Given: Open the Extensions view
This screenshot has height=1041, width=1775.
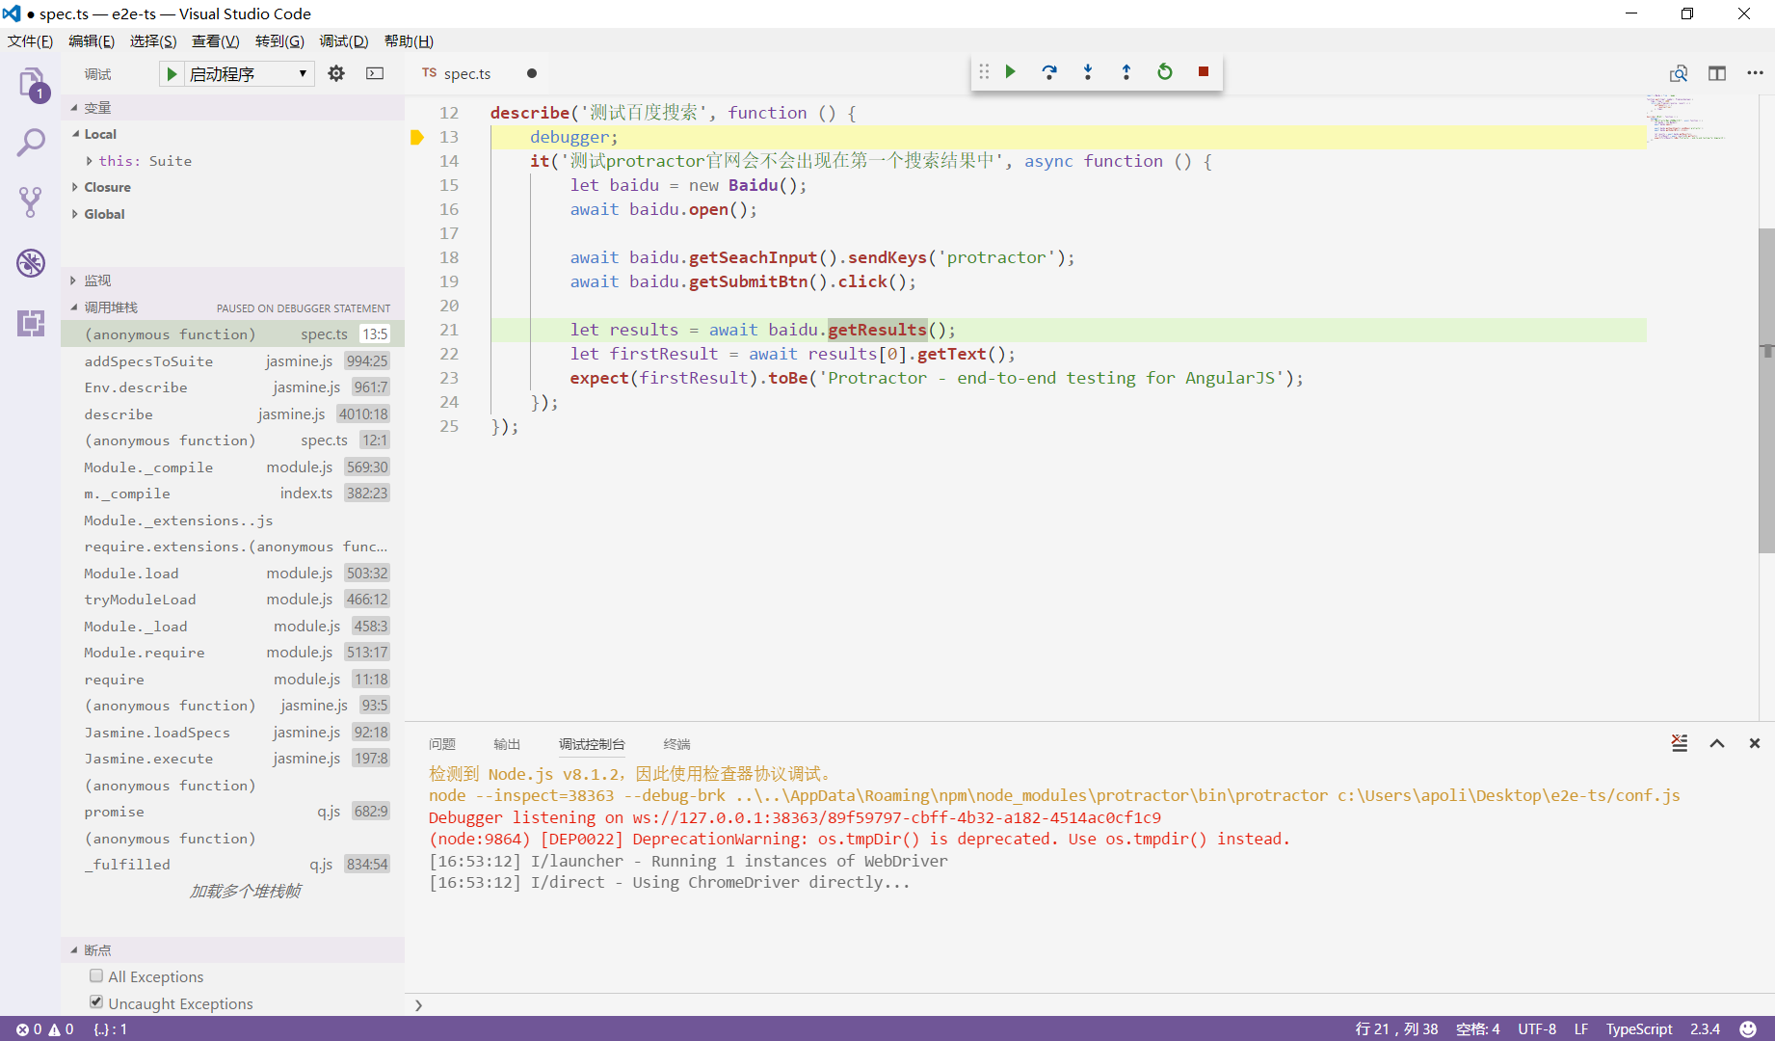Looking at the screenshot, I should coord(31,322).
